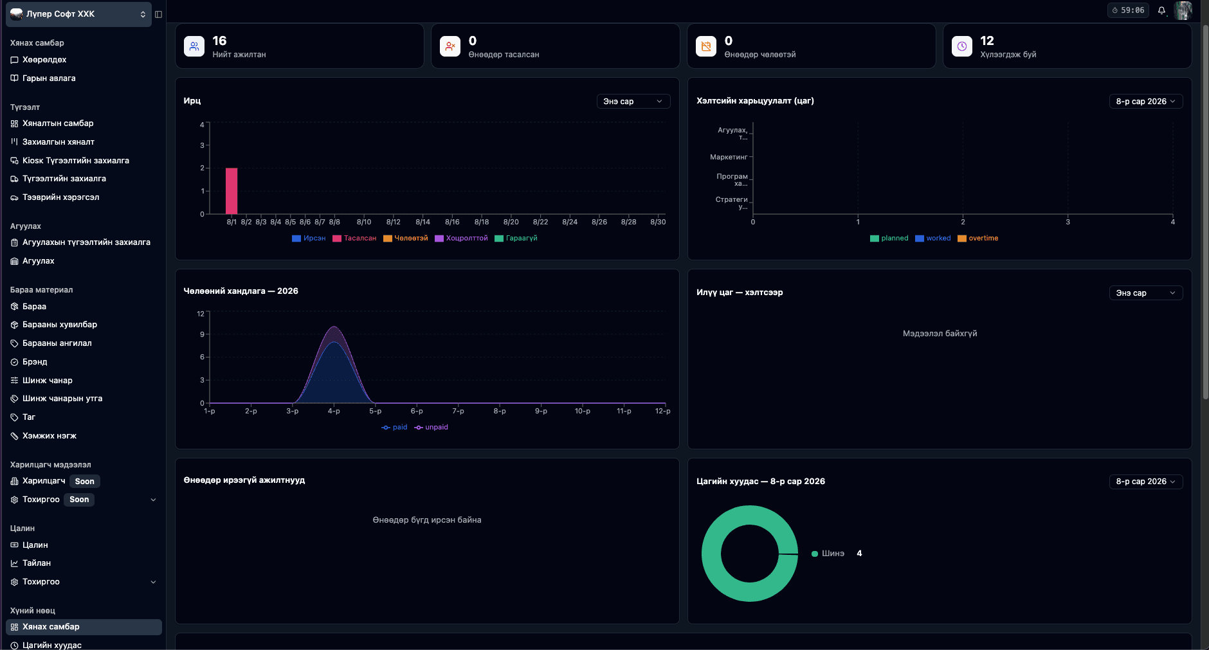
Task: Click the total employees people icon
Action: 194,46
